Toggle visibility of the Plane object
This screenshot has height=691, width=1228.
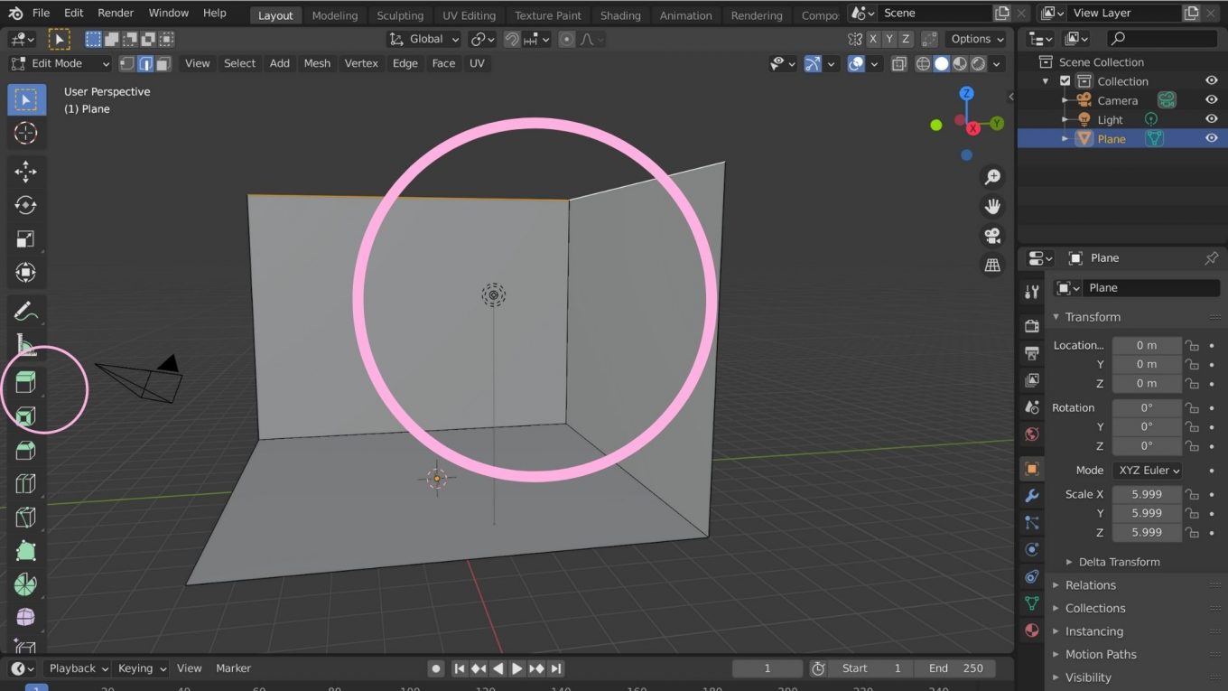point(1211,137)
